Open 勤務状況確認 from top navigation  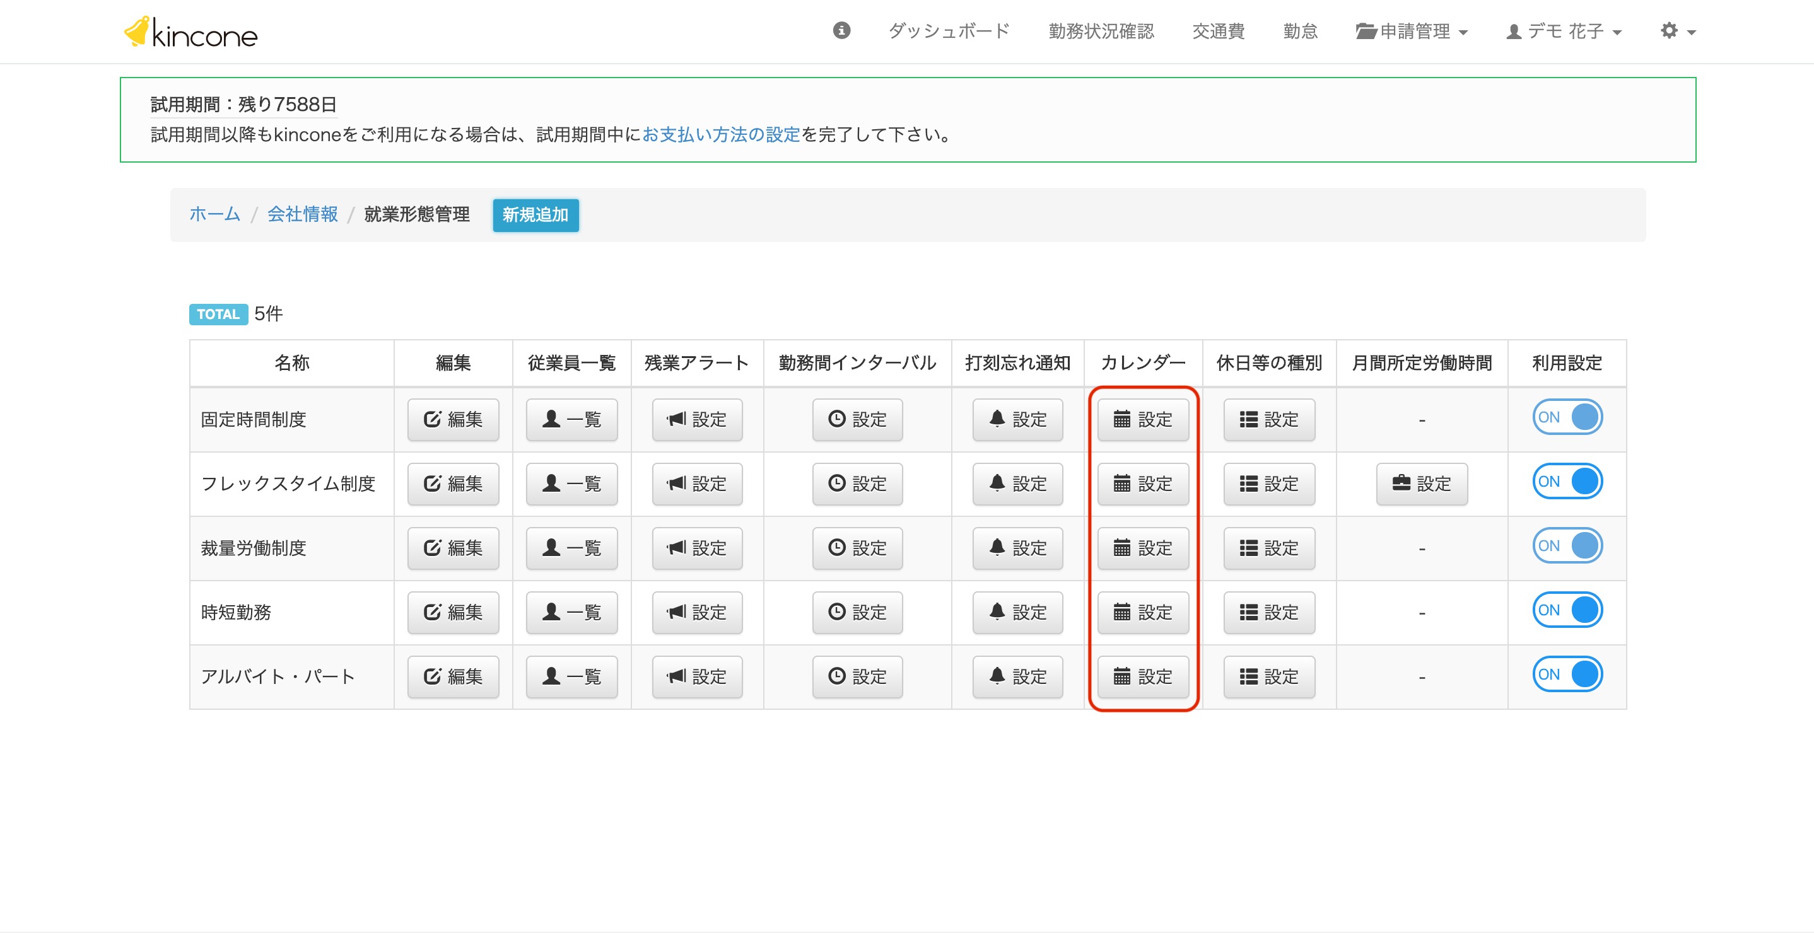1101,32
